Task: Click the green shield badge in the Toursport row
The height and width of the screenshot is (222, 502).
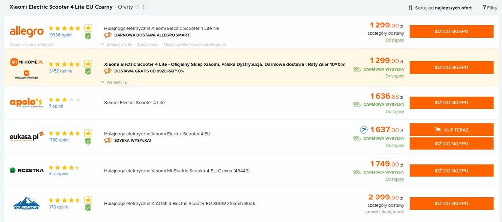Action: (x=88, y=208)
